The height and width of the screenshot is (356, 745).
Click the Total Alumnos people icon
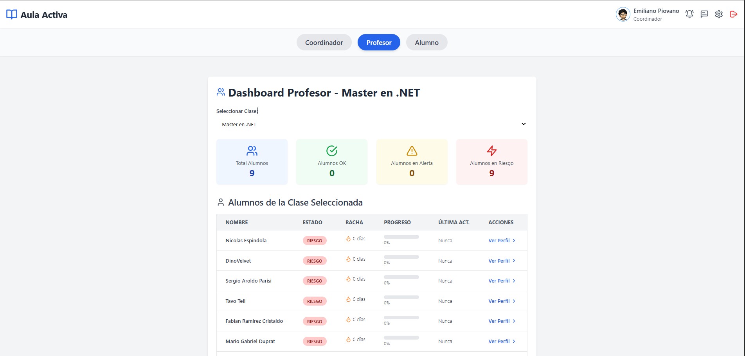tap(252, 151)
